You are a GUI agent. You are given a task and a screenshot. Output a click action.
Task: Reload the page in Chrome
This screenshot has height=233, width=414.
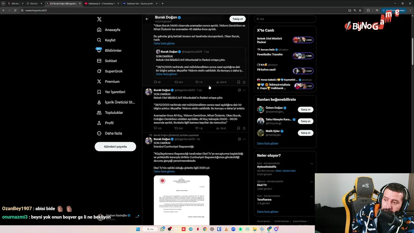tap(15, 10)
